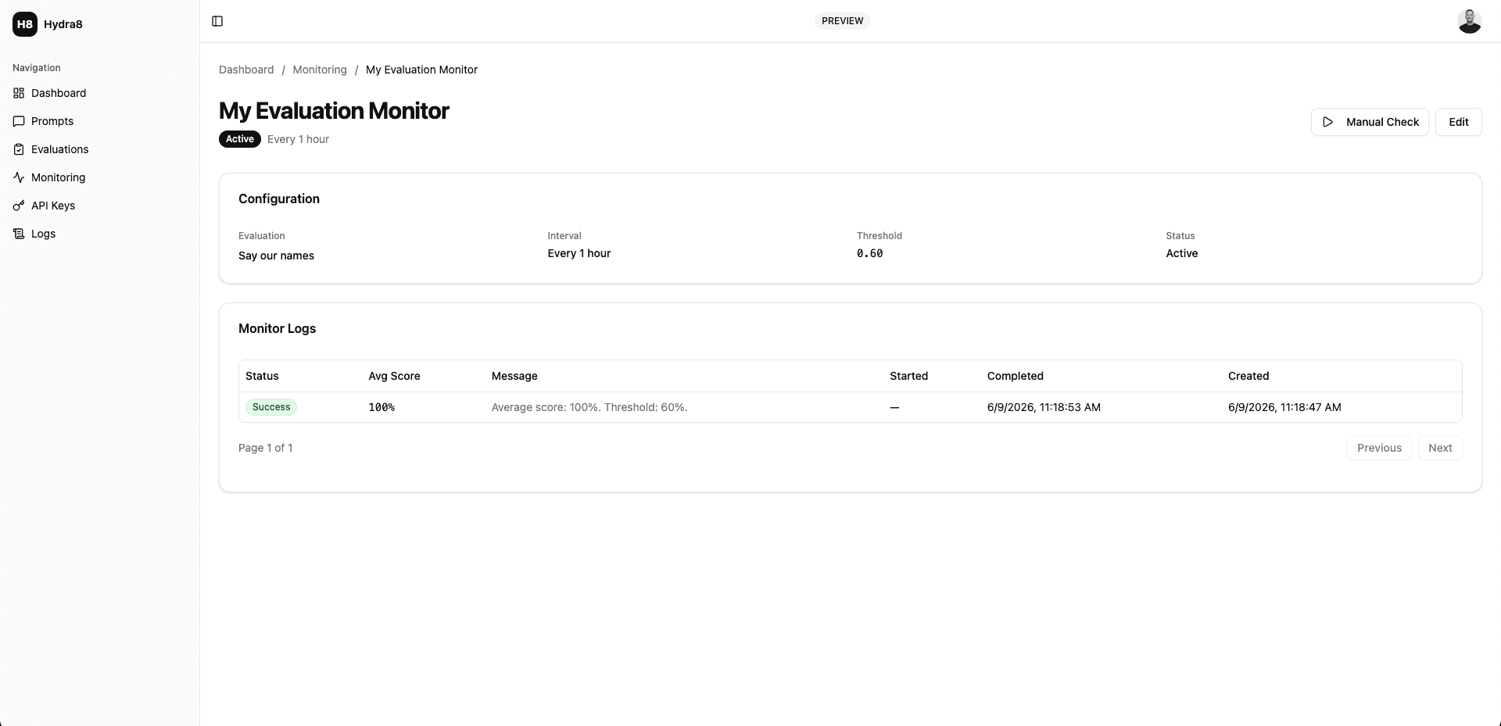This screenshot has width=1501, height=726.
Task: Click the Dashboard breadcrumb link
Action: point(246,70)
